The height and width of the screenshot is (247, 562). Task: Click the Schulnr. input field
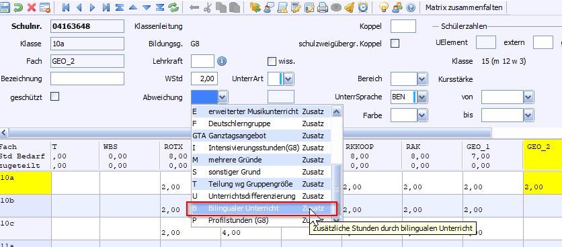(87, 26)
